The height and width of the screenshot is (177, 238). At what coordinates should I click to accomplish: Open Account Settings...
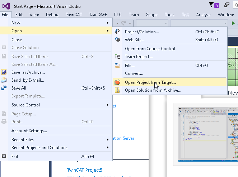click(56, 130)
